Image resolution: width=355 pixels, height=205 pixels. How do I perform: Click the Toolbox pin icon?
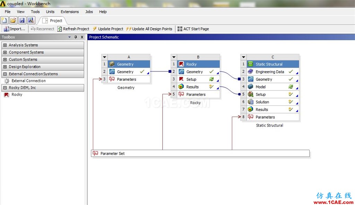[76, 37]
